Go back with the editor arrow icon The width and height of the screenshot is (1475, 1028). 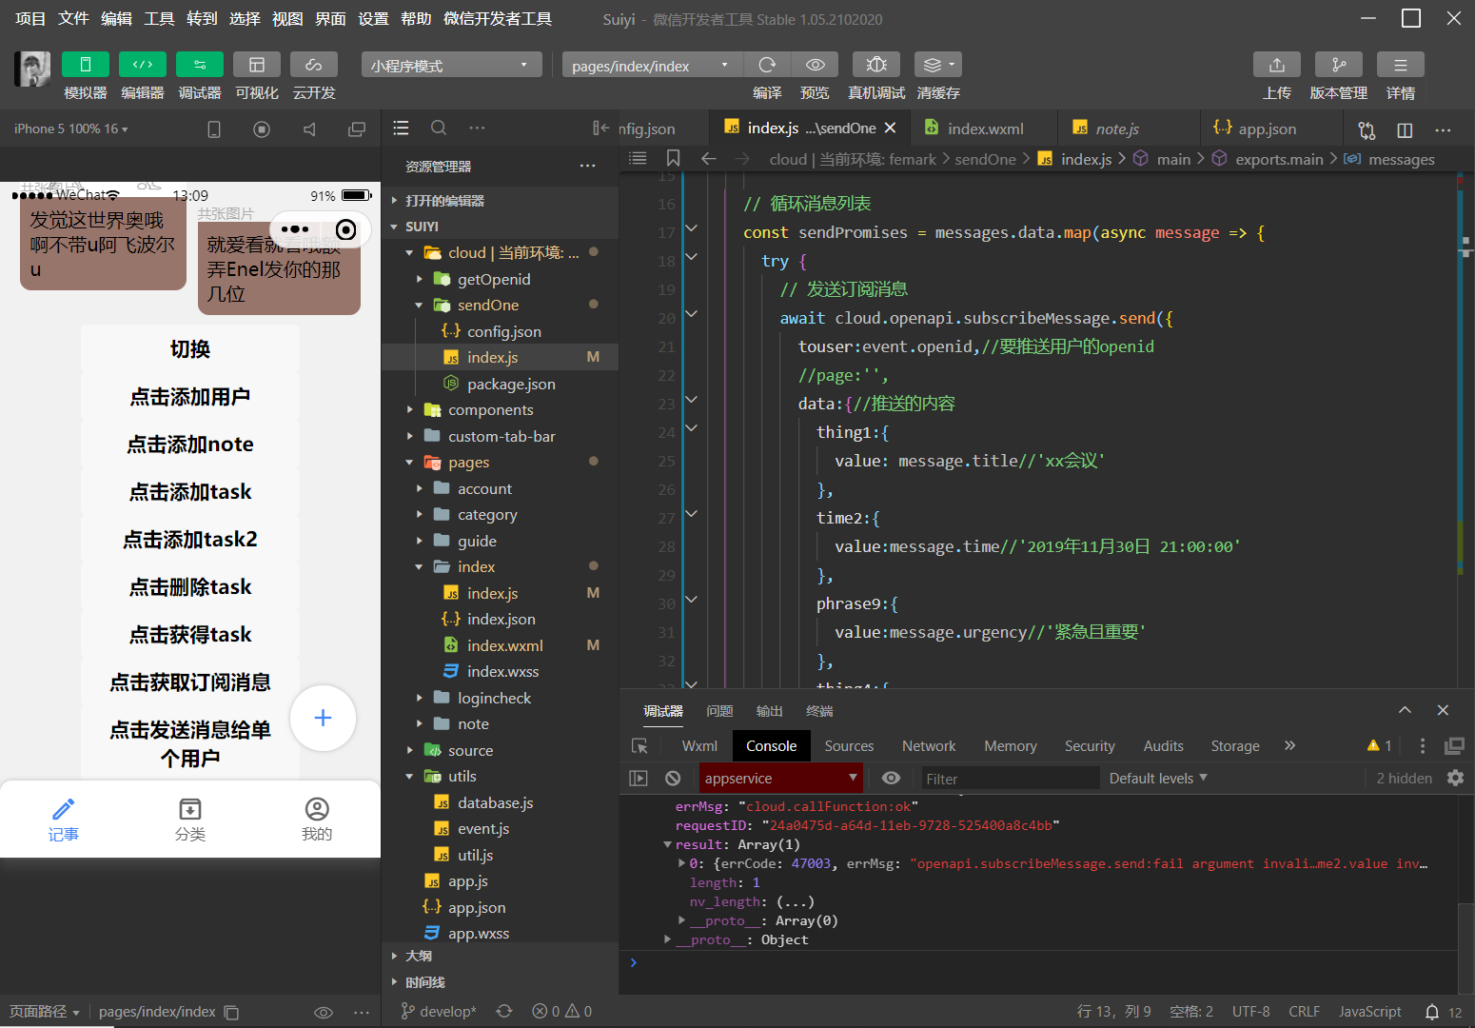point(708,158)
